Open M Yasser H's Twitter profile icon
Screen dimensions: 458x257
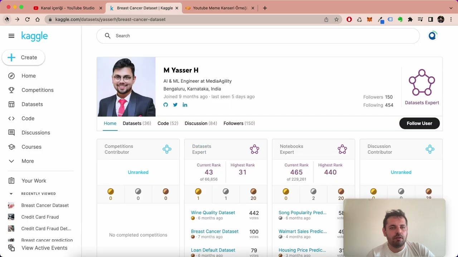coord(175,105)
